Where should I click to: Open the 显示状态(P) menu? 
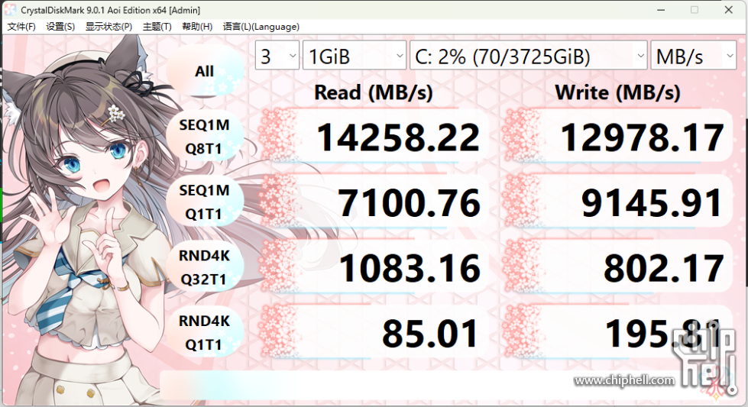(x=108, y=27)
